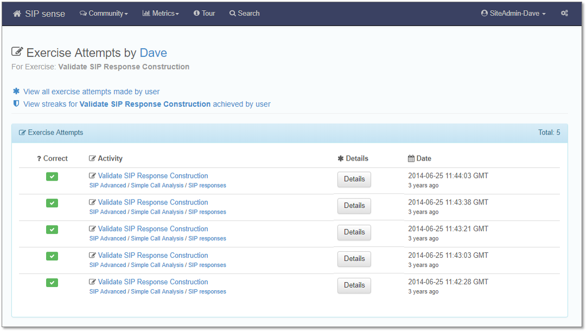
Task: Click the green checkmark for 11:43:21 attempt
Action: pos(52,229)
